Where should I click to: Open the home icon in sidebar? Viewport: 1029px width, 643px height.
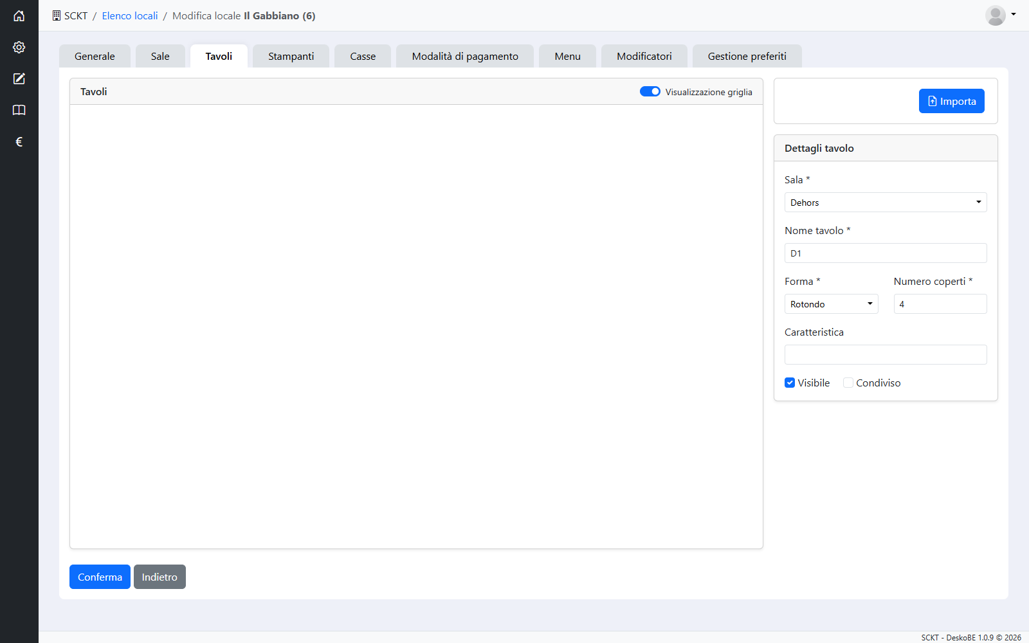(x=19, y=15)
